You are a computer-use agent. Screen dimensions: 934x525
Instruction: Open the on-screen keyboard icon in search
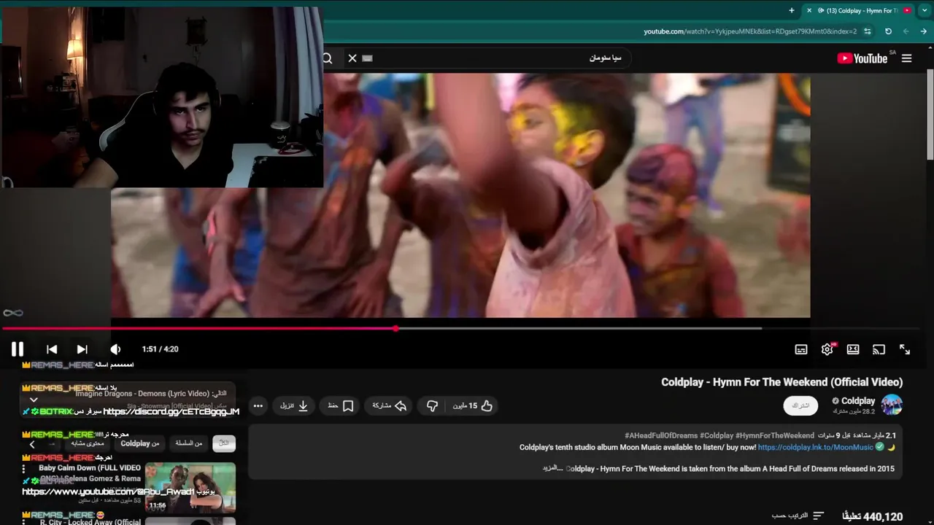click(x=367, y=58)
